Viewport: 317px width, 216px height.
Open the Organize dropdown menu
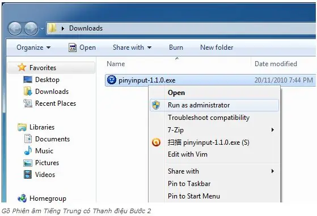click(33, 47)
